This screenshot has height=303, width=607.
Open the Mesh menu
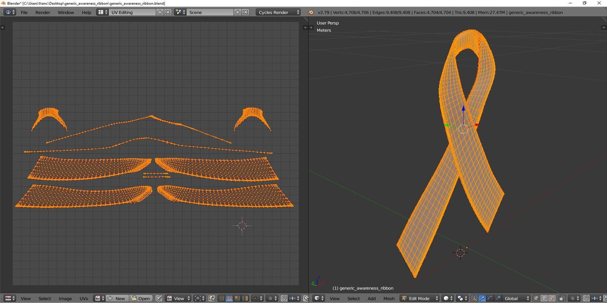coord(389,298)
